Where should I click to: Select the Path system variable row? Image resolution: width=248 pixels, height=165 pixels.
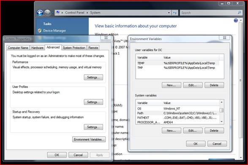tap(177, 113)
